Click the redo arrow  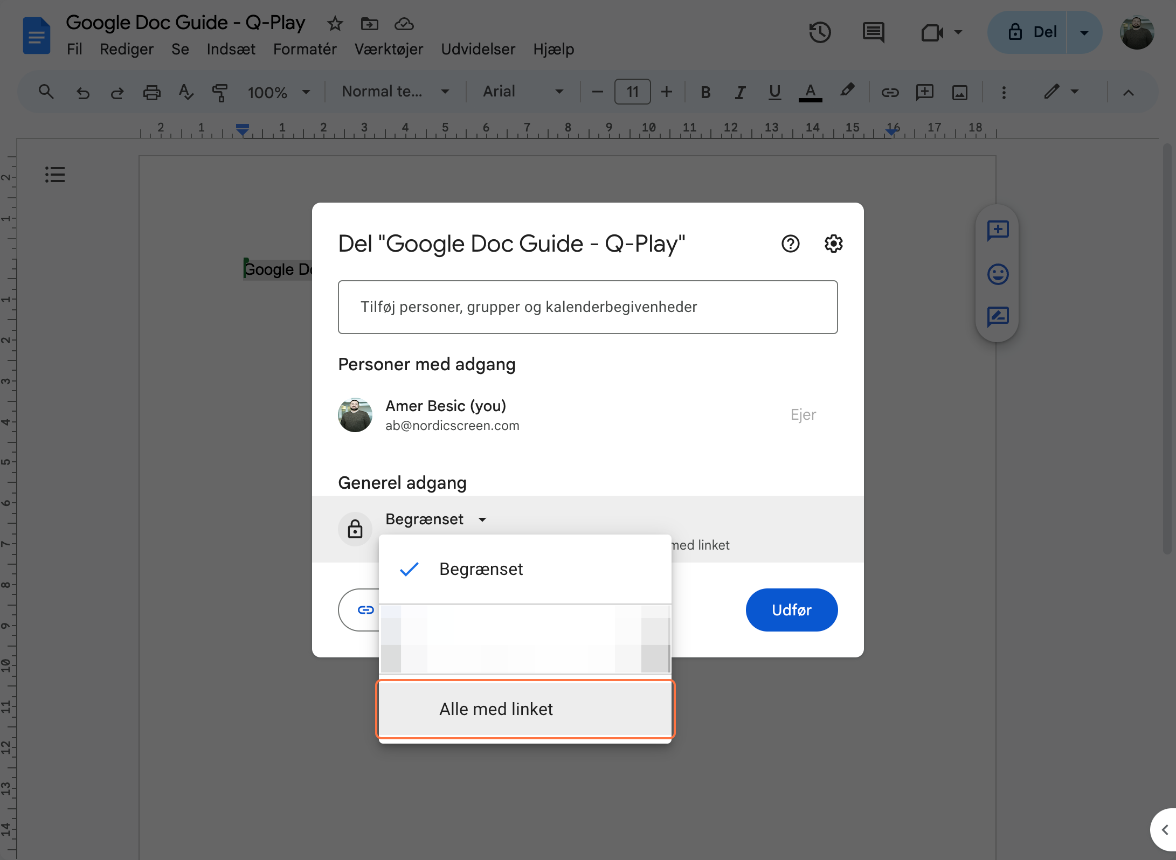point(117,93)
